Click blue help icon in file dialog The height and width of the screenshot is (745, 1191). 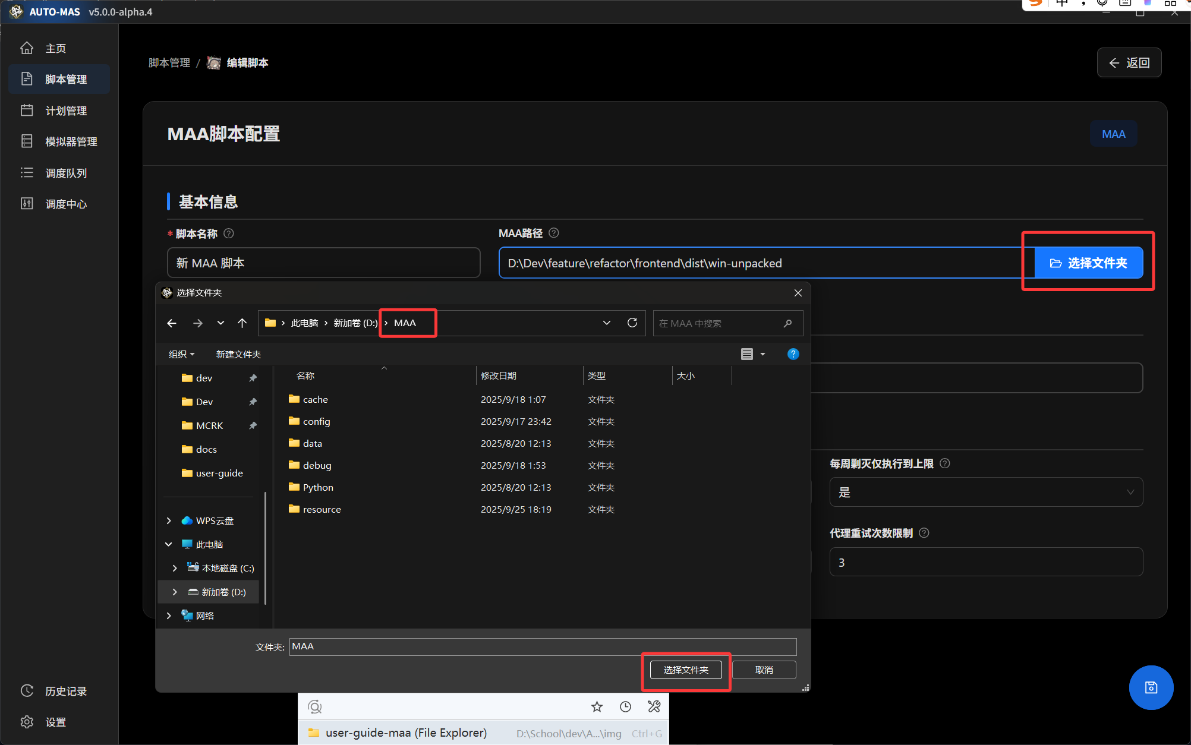click(793, 354)
